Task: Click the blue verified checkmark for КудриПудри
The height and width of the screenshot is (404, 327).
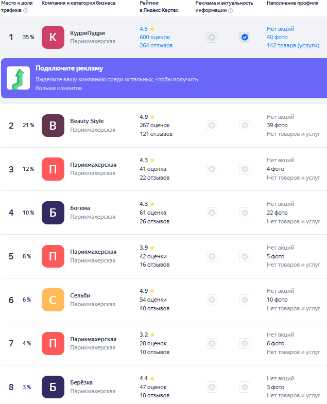Action: point(245,38)
